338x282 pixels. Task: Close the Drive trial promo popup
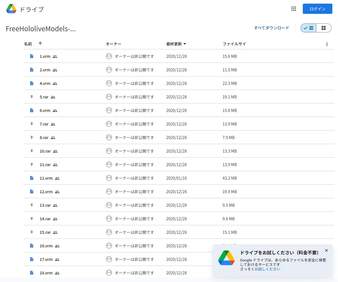326,250
